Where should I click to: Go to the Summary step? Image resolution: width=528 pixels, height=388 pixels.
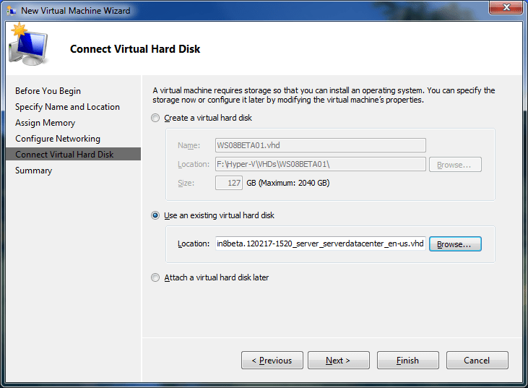(x=33, y=171)
